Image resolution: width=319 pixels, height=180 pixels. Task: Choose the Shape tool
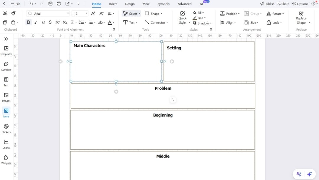pos(153,14)
